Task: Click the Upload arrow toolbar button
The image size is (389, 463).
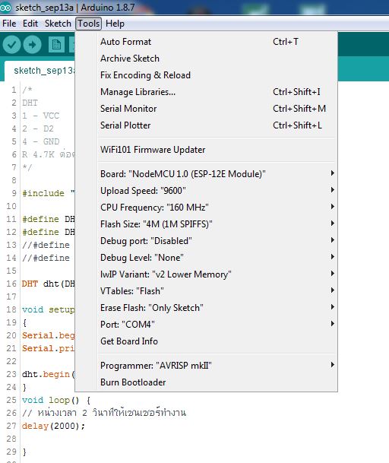Action: pyautogui.click(x=32, y=45)
